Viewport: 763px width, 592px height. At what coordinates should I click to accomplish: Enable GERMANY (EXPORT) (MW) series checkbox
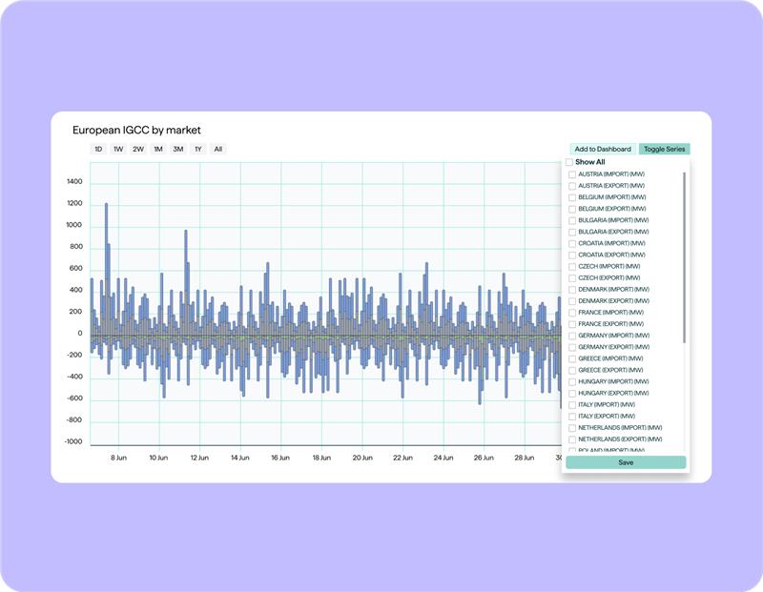click(572, 347)
